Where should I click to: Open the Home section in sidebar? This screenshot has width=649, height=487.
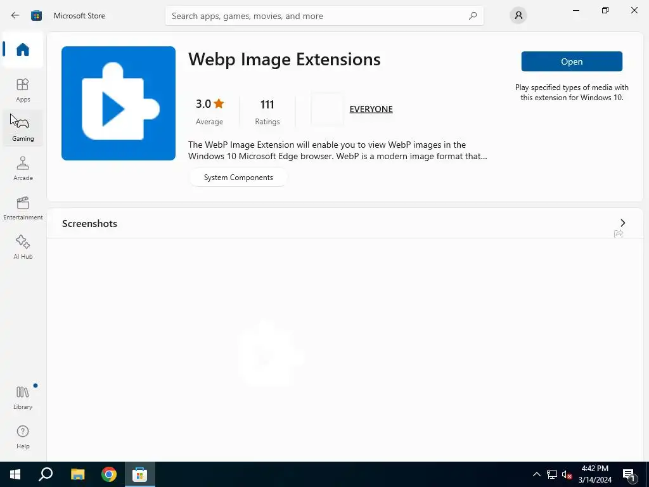click(x=23, y=49)
